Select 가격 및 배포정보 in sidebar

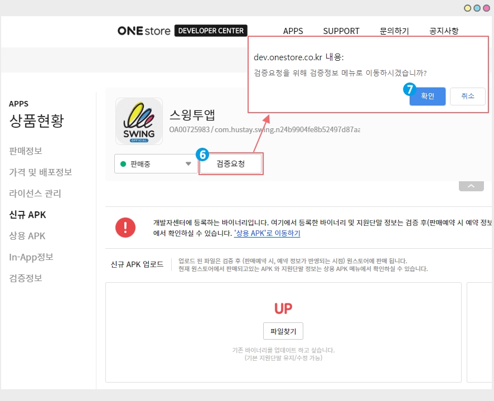pyautogui.click(x=40, y=172)
